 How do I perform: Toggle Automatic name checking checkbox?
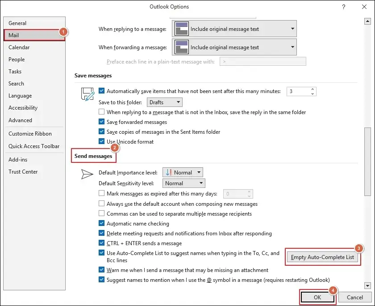[x=101, y=223]
